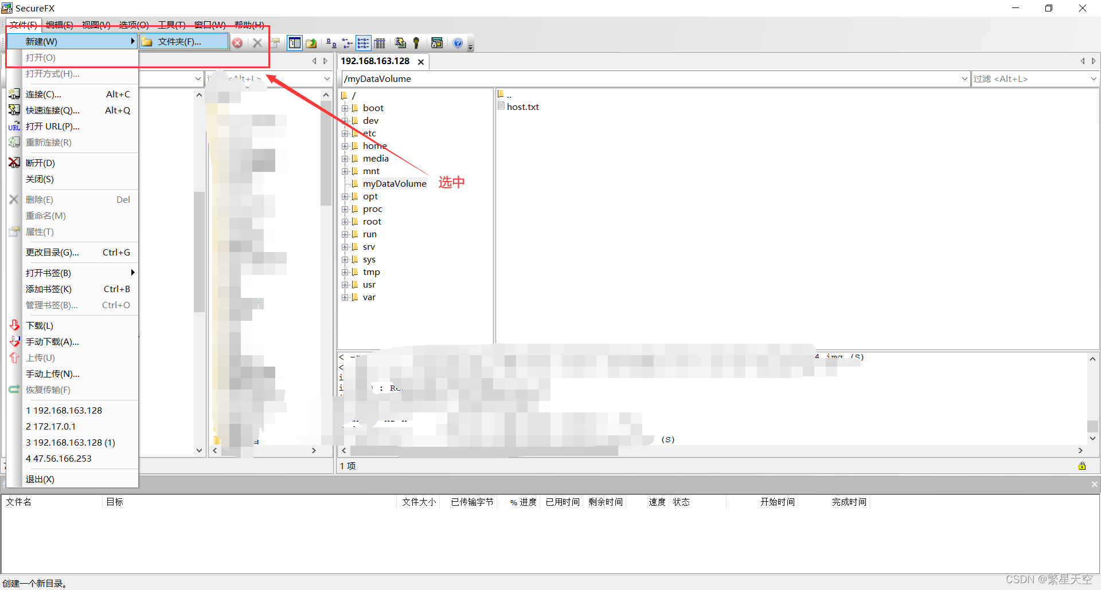Viewport: 1101px width, 590px height.
Task: Click the 文件大小 column header
Action: click(419, 502)
